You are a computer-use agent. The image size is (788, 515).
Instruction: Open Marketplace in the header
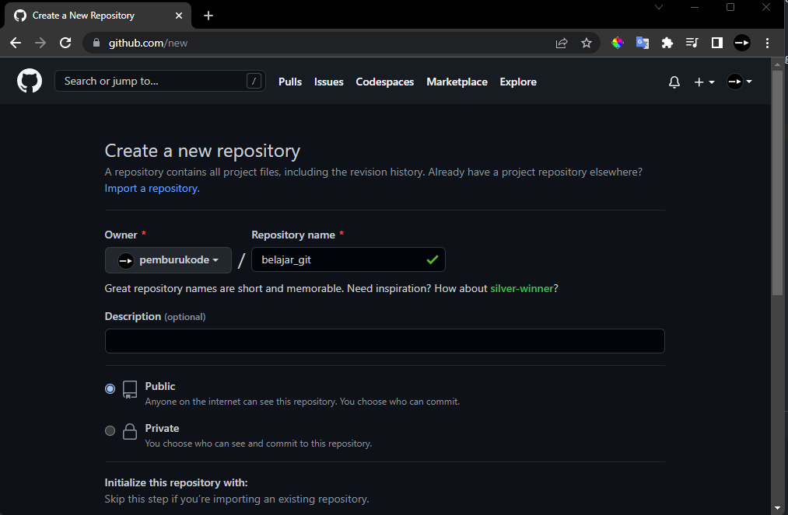tap(457, 82)
